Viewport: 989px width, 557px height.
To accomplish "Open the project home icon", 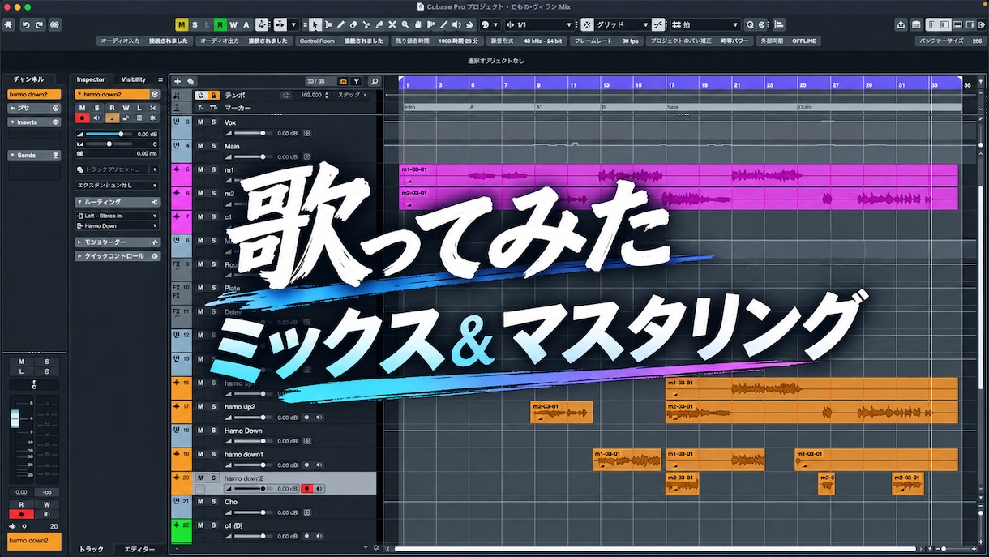I will coord(8,25).
